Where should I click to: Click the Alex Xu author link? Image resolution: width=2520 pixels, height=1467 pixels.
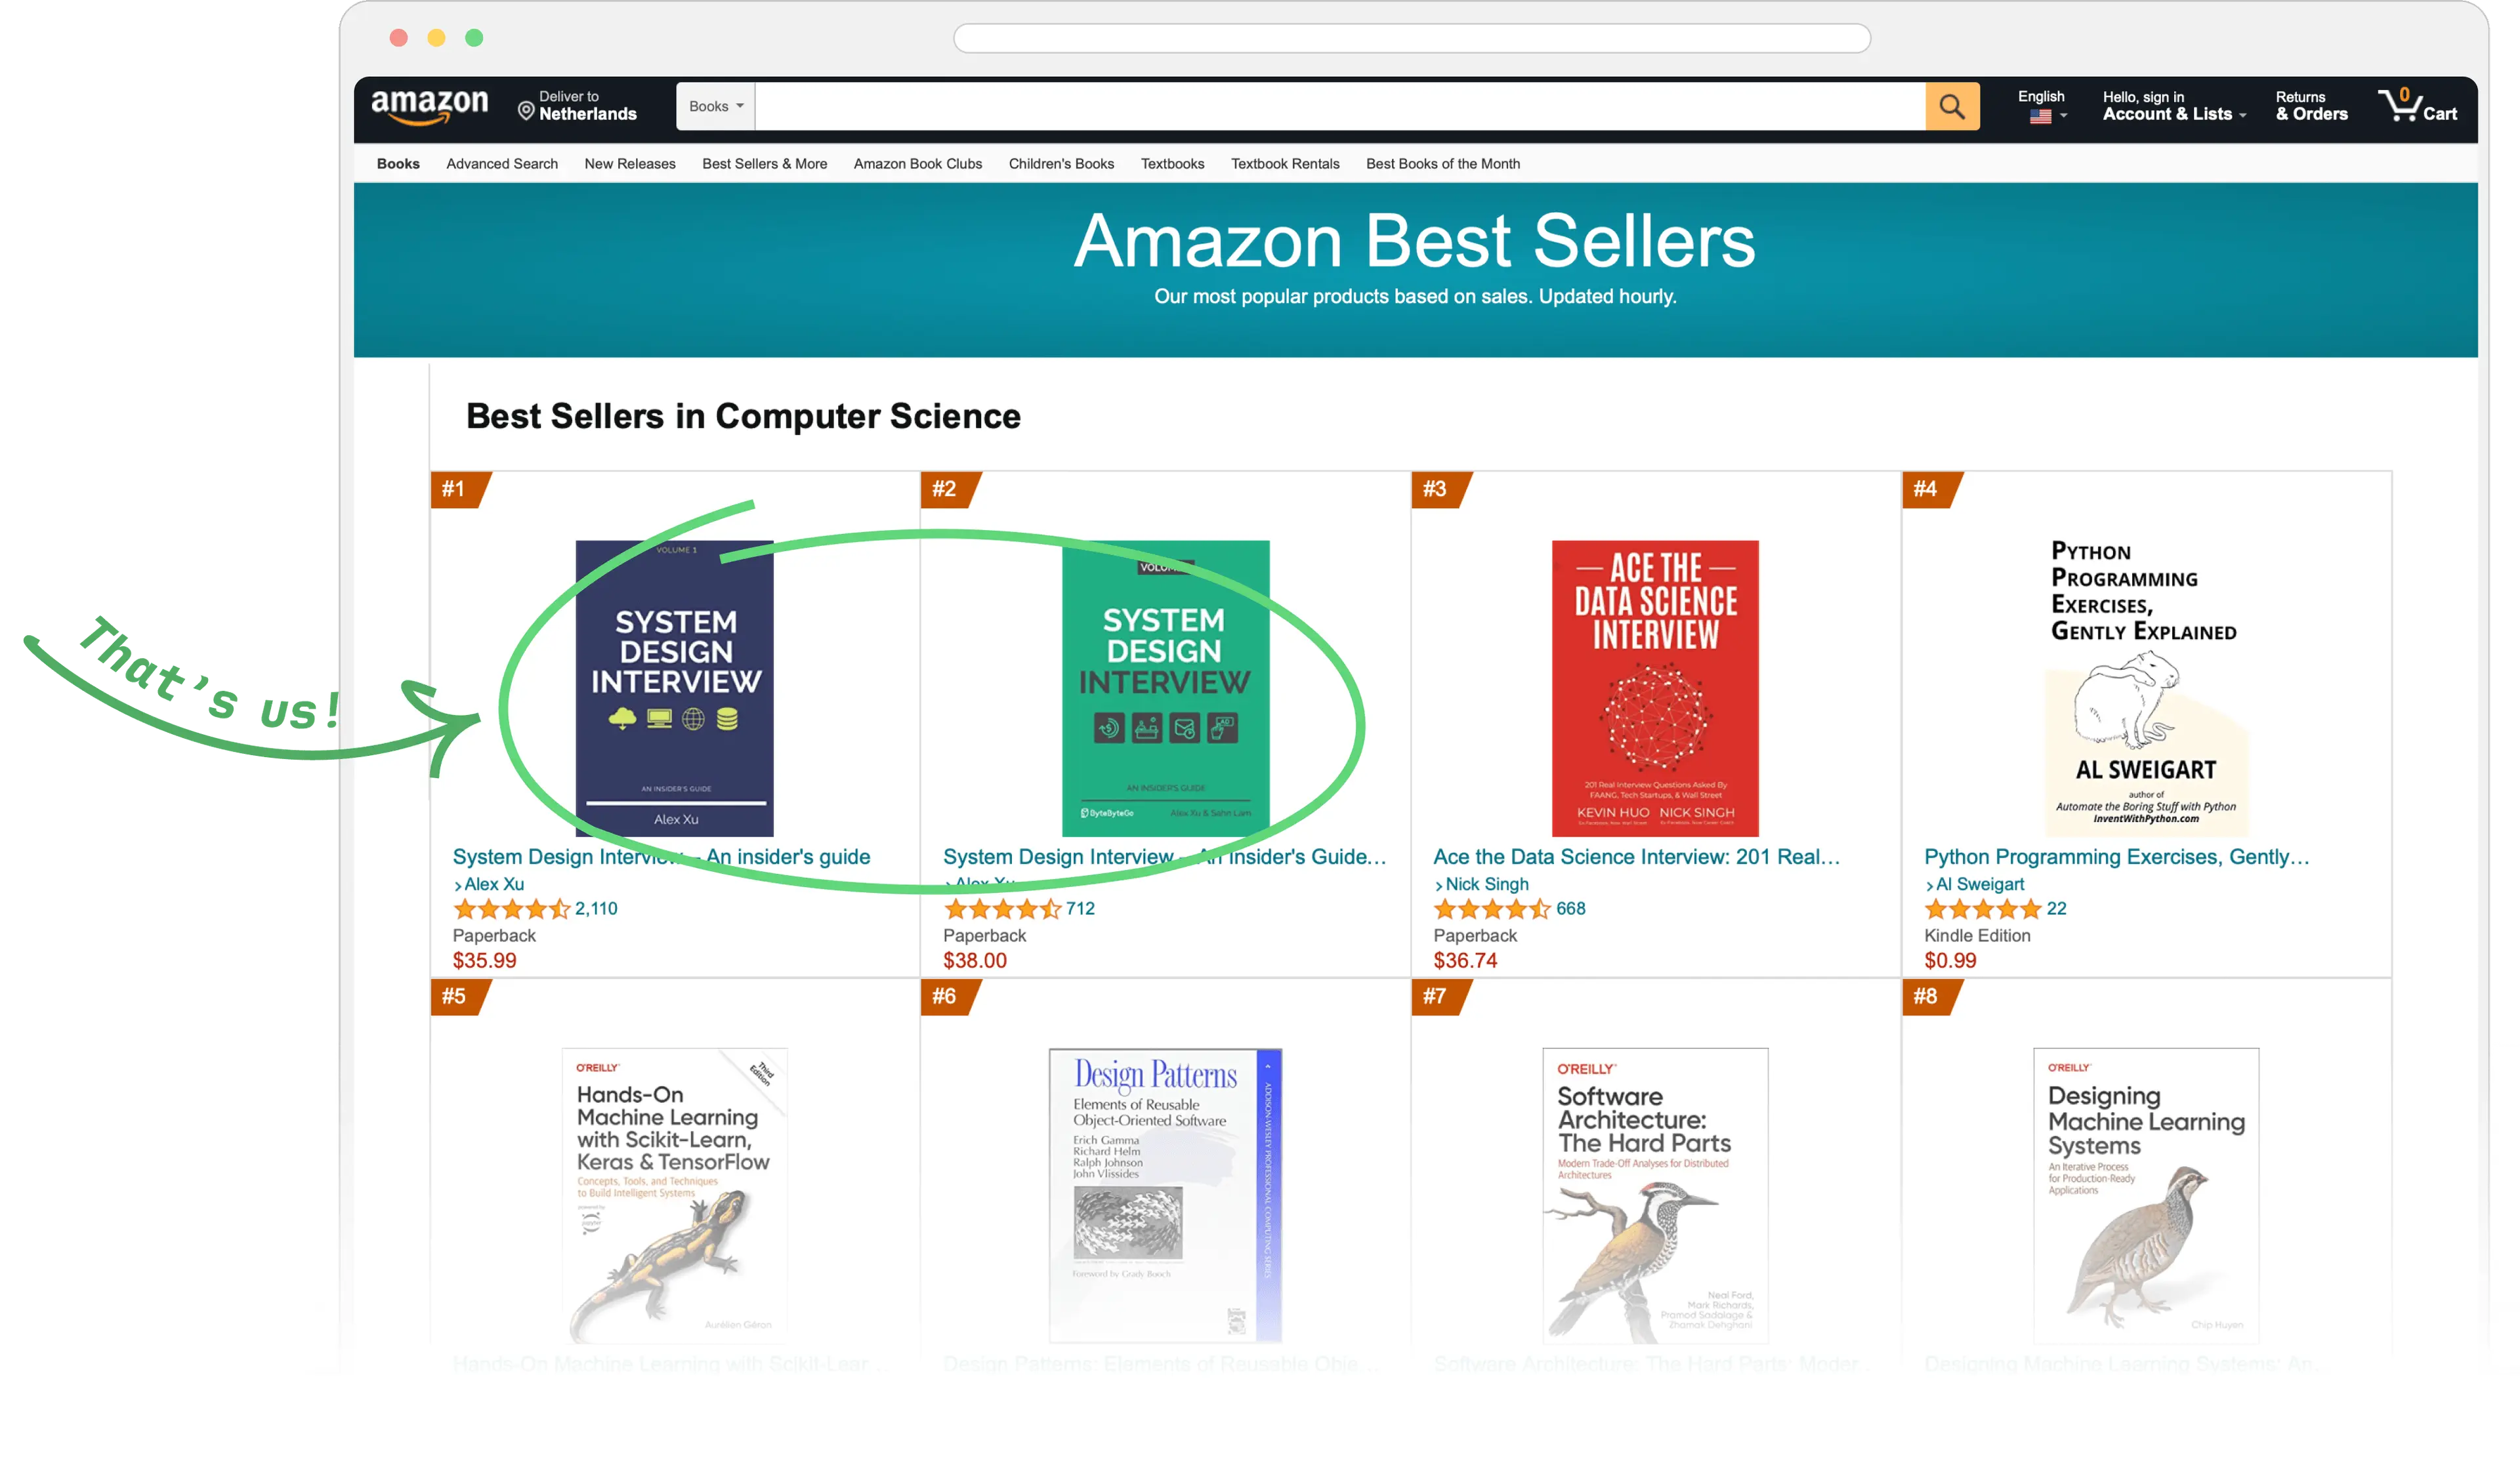494,884
